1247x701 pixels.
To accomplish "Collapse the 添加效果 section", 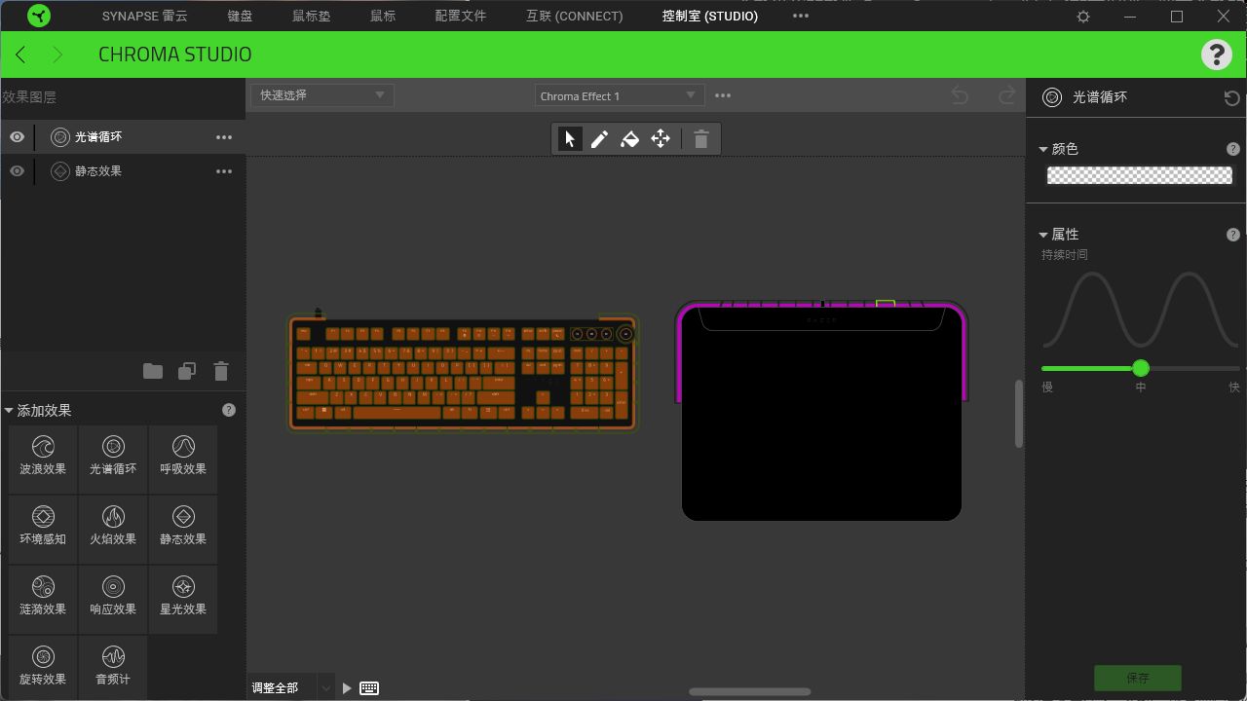I will pyautogui.click(x=9, y=411).
